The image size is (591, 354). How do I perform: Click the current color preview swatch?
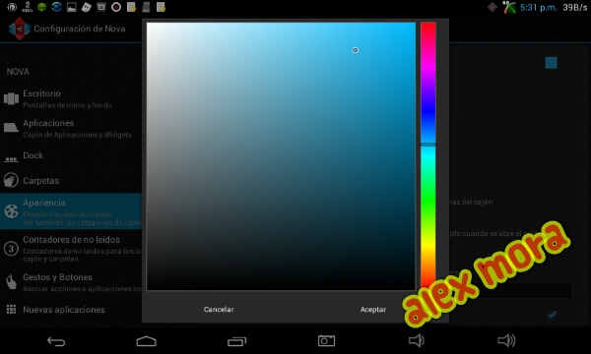pos(551,63)
